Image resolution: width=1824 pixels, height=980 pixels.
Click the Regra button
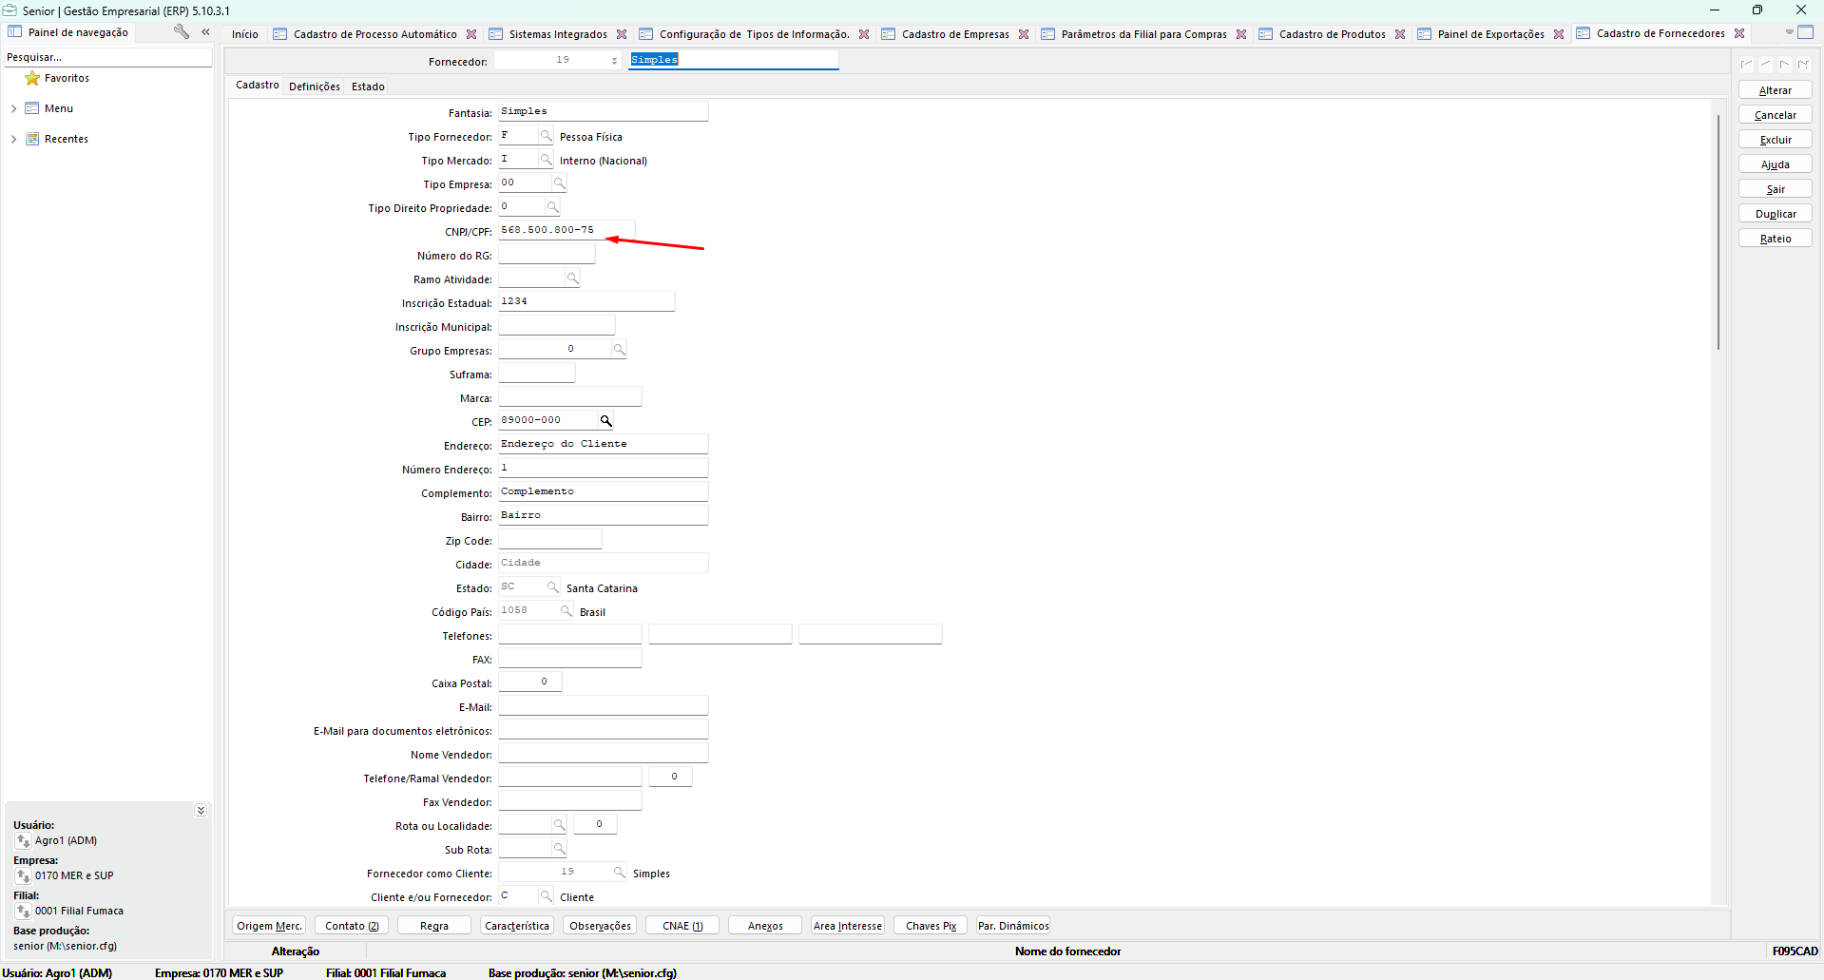click(x=434, y=926)
